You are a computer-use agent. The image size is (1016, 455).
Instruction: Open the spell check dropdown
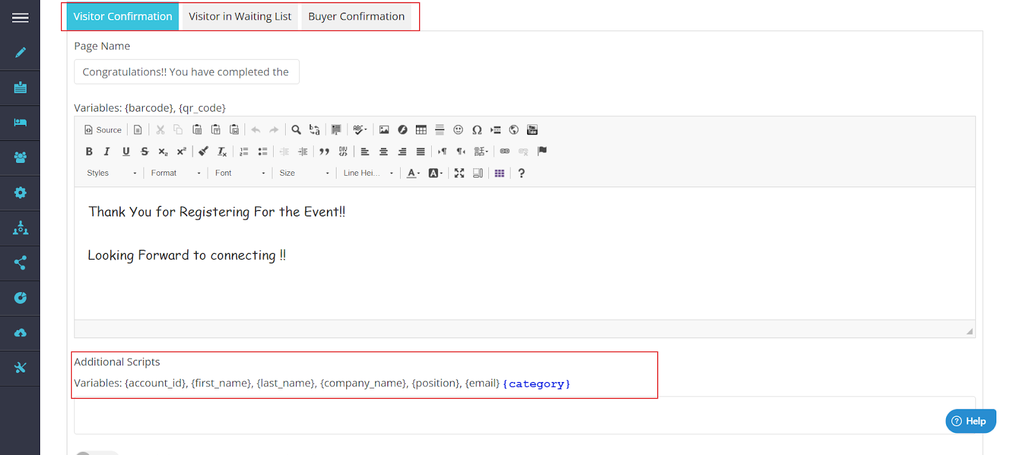(x=360, y=129)
